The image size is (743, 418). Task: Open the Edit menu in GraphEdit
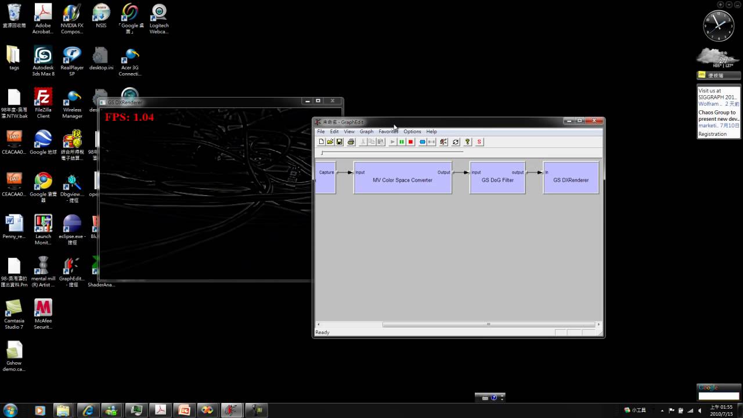point(334,132)
